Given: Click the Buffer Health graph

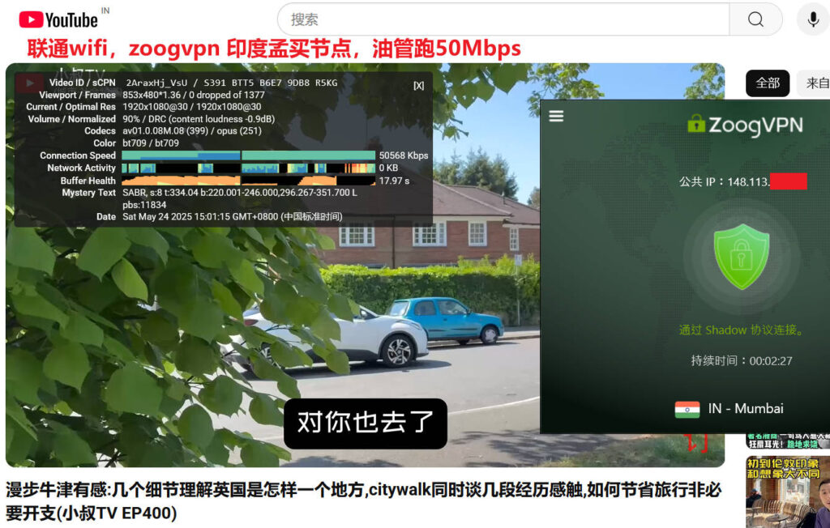Looking at the screenshot, I should (247, 181).
